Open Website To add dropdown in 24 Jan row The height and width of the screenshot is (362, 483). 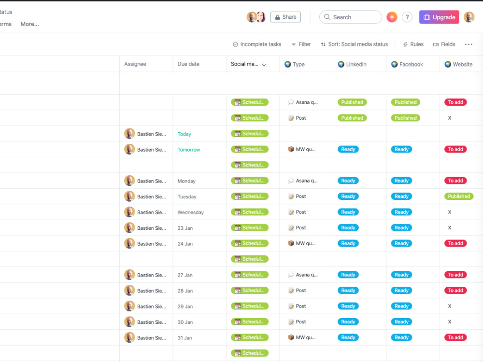[x=455, y=243]
